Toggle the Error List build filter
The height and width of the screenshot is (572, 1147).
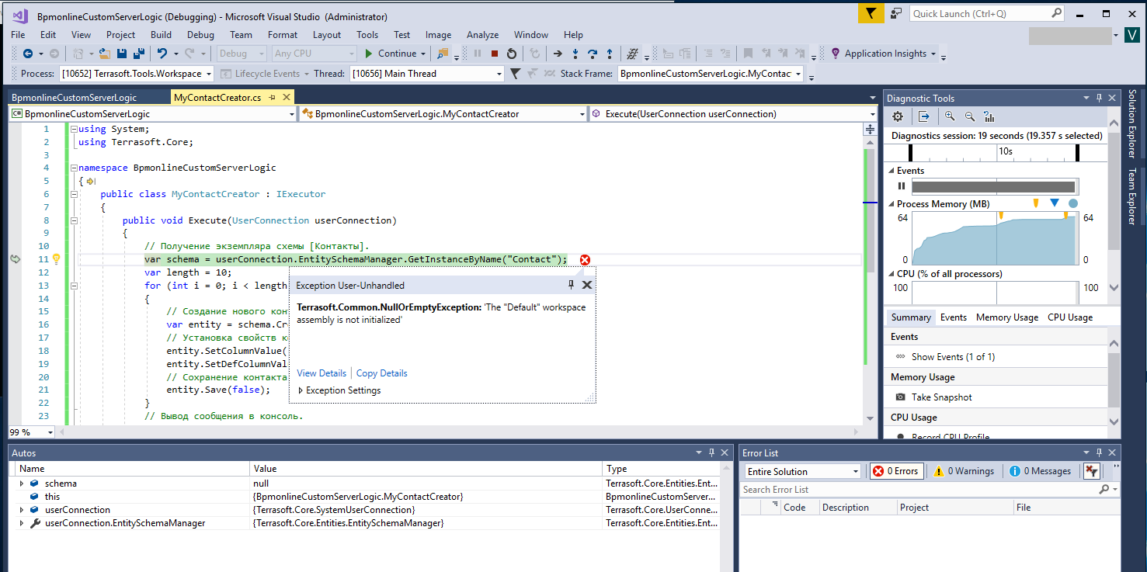tap(1091, 471)
